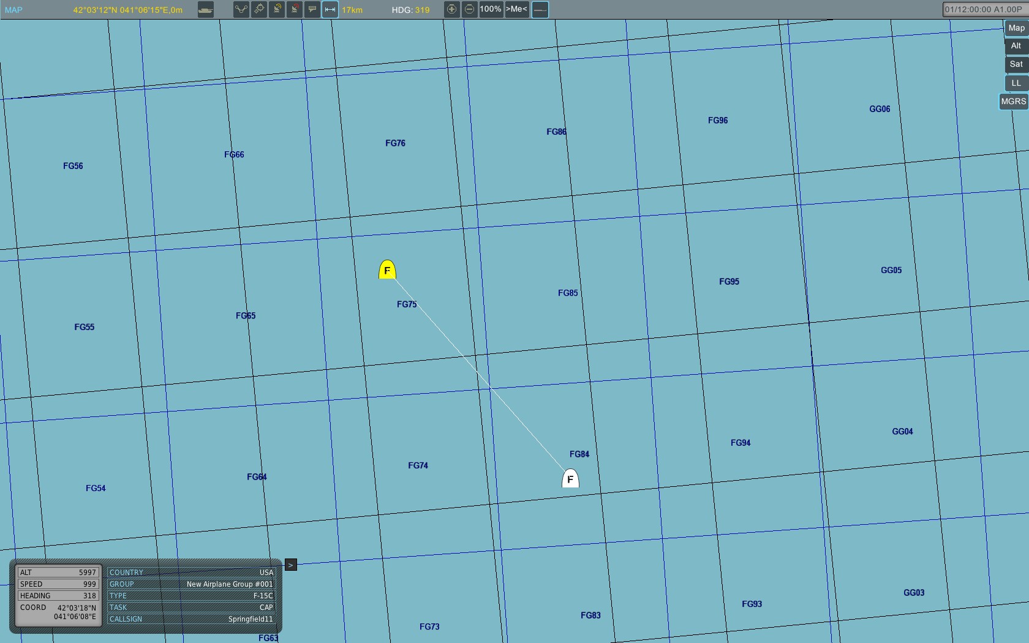Click the tank unit icon in toolbar
Viewport: 1029px width, 643px height.
[206, 10]
